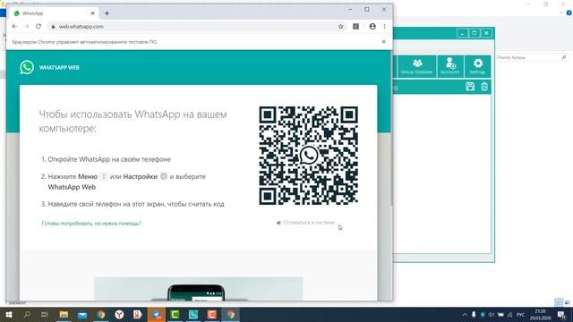Dismiss the automated test software infobar

tap(384, 42)
